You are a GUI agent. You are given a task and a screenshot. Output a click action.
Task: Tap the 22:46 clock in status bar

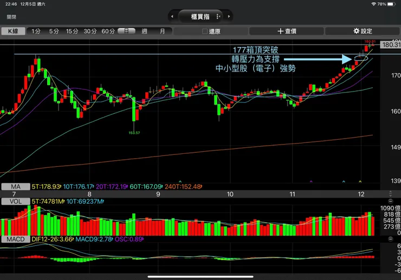tap(11, 4)
